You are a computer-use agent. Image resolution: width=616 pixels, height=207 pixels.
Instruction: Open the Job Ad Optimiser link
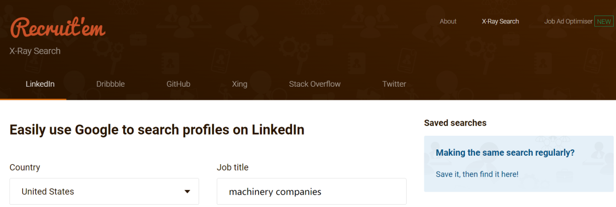[x=568, y=21]
